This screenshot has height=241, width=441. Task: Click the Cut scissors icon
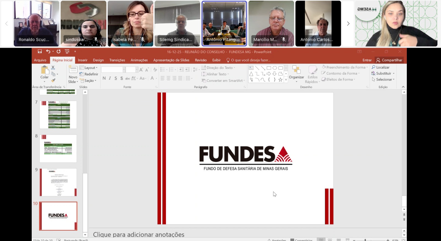click(x=53, y=68)
